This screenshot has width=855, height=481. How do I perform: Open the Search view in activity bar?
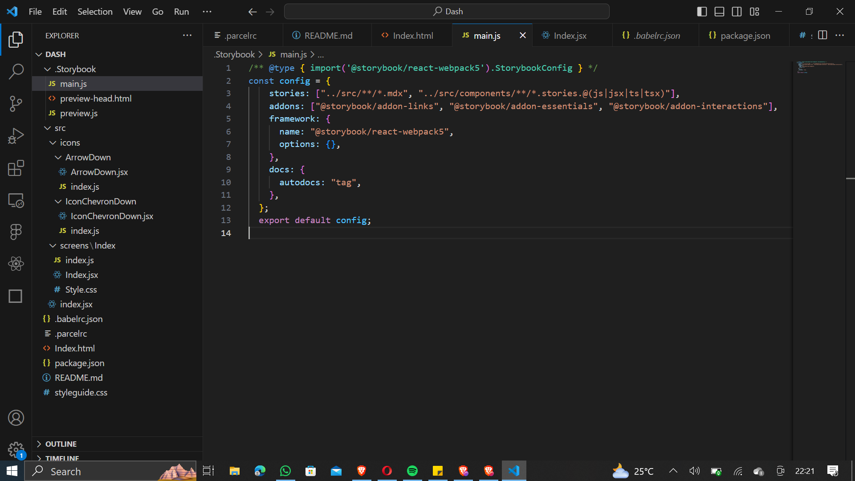(x=16, y=71)
